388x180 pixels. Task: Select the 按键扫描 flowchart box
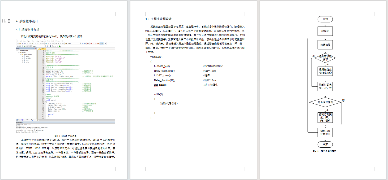pos(325,45)
